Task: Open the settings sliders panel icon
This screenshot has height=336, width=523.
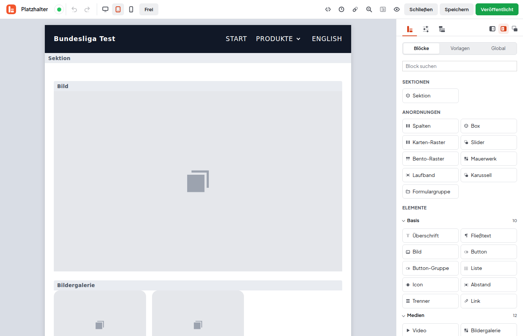Action: 426,29
